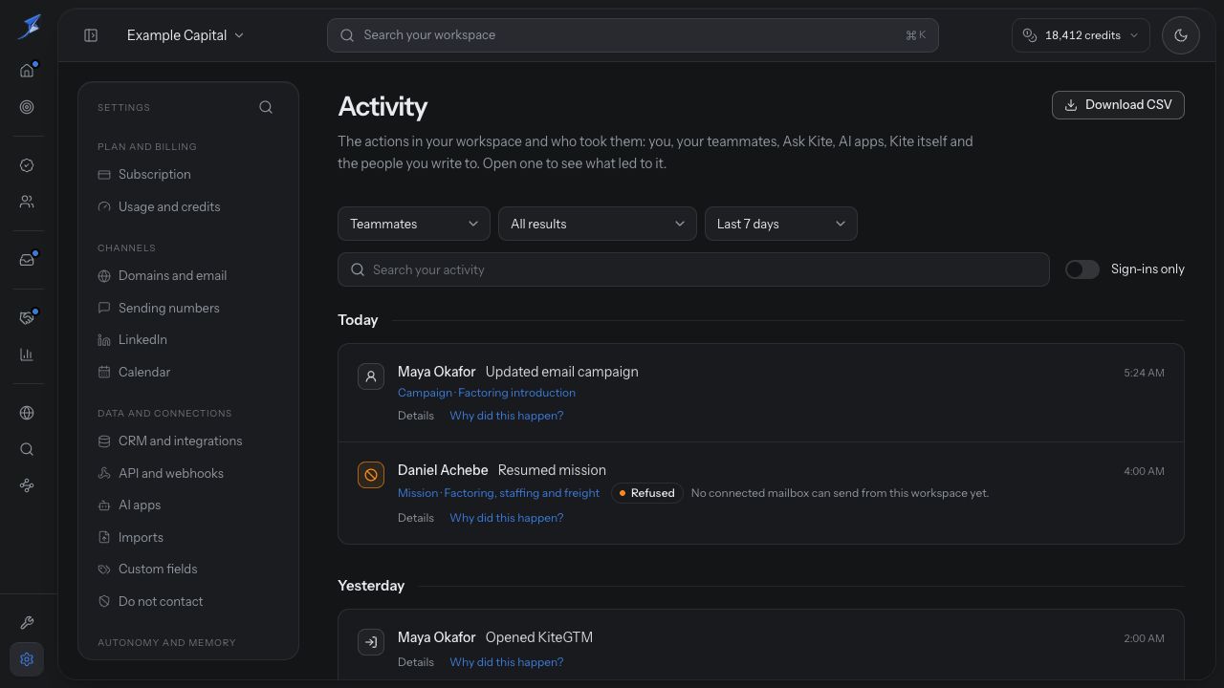Screen dimensions: 1224x688
Task: Open the checkmark tasks icon in rail
Action: pos(27,165)
